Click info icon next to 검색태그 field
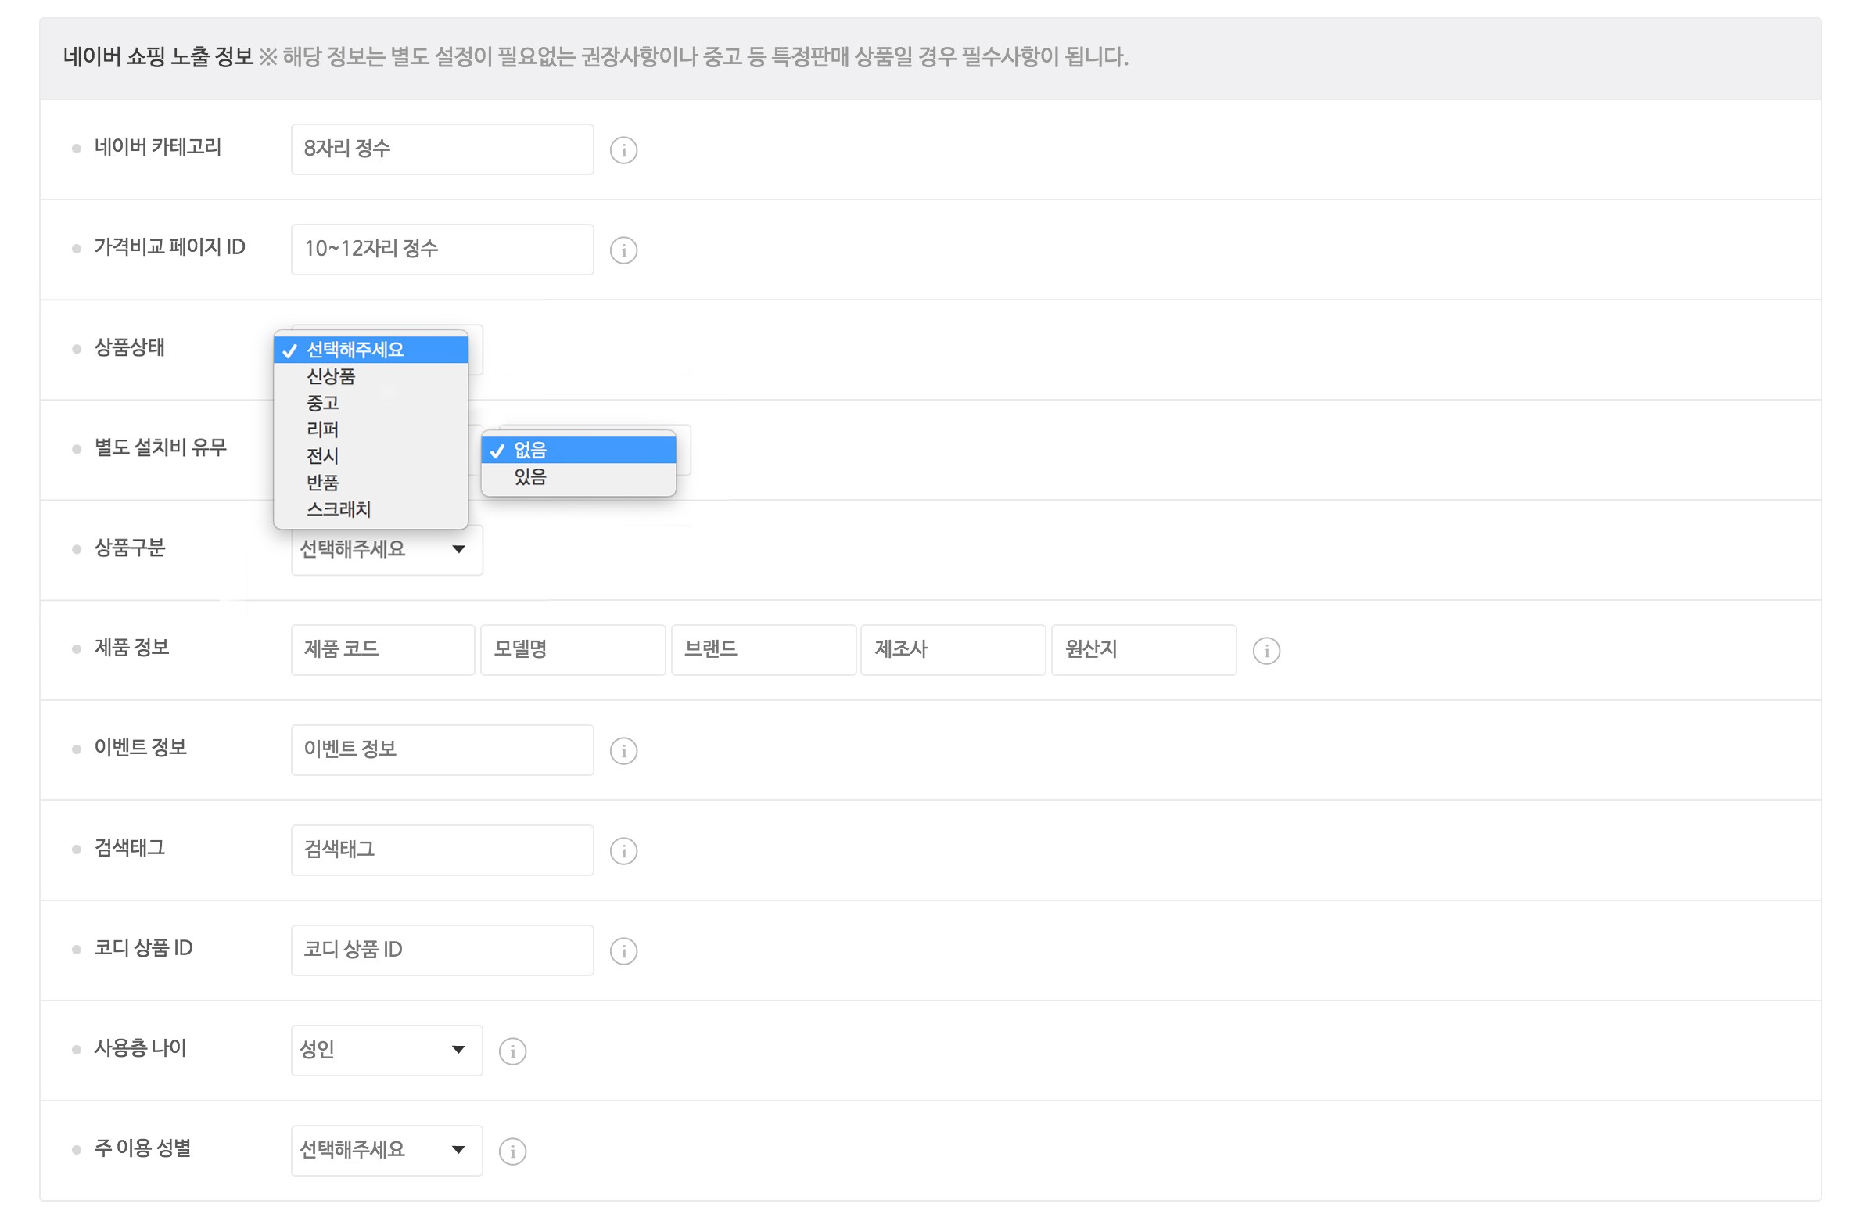1852x1225 pixels. [x=623, y=850]
